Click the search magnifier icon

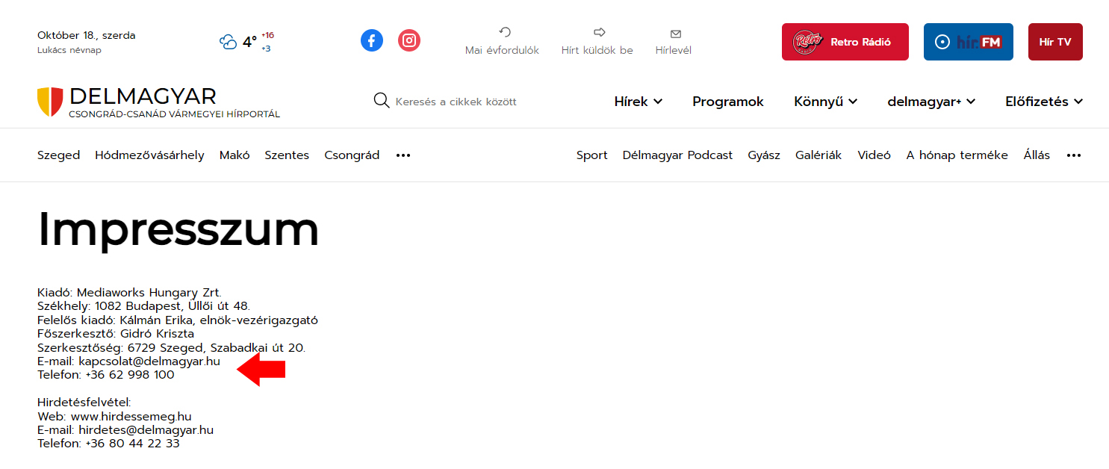click(x=382, y=101)
